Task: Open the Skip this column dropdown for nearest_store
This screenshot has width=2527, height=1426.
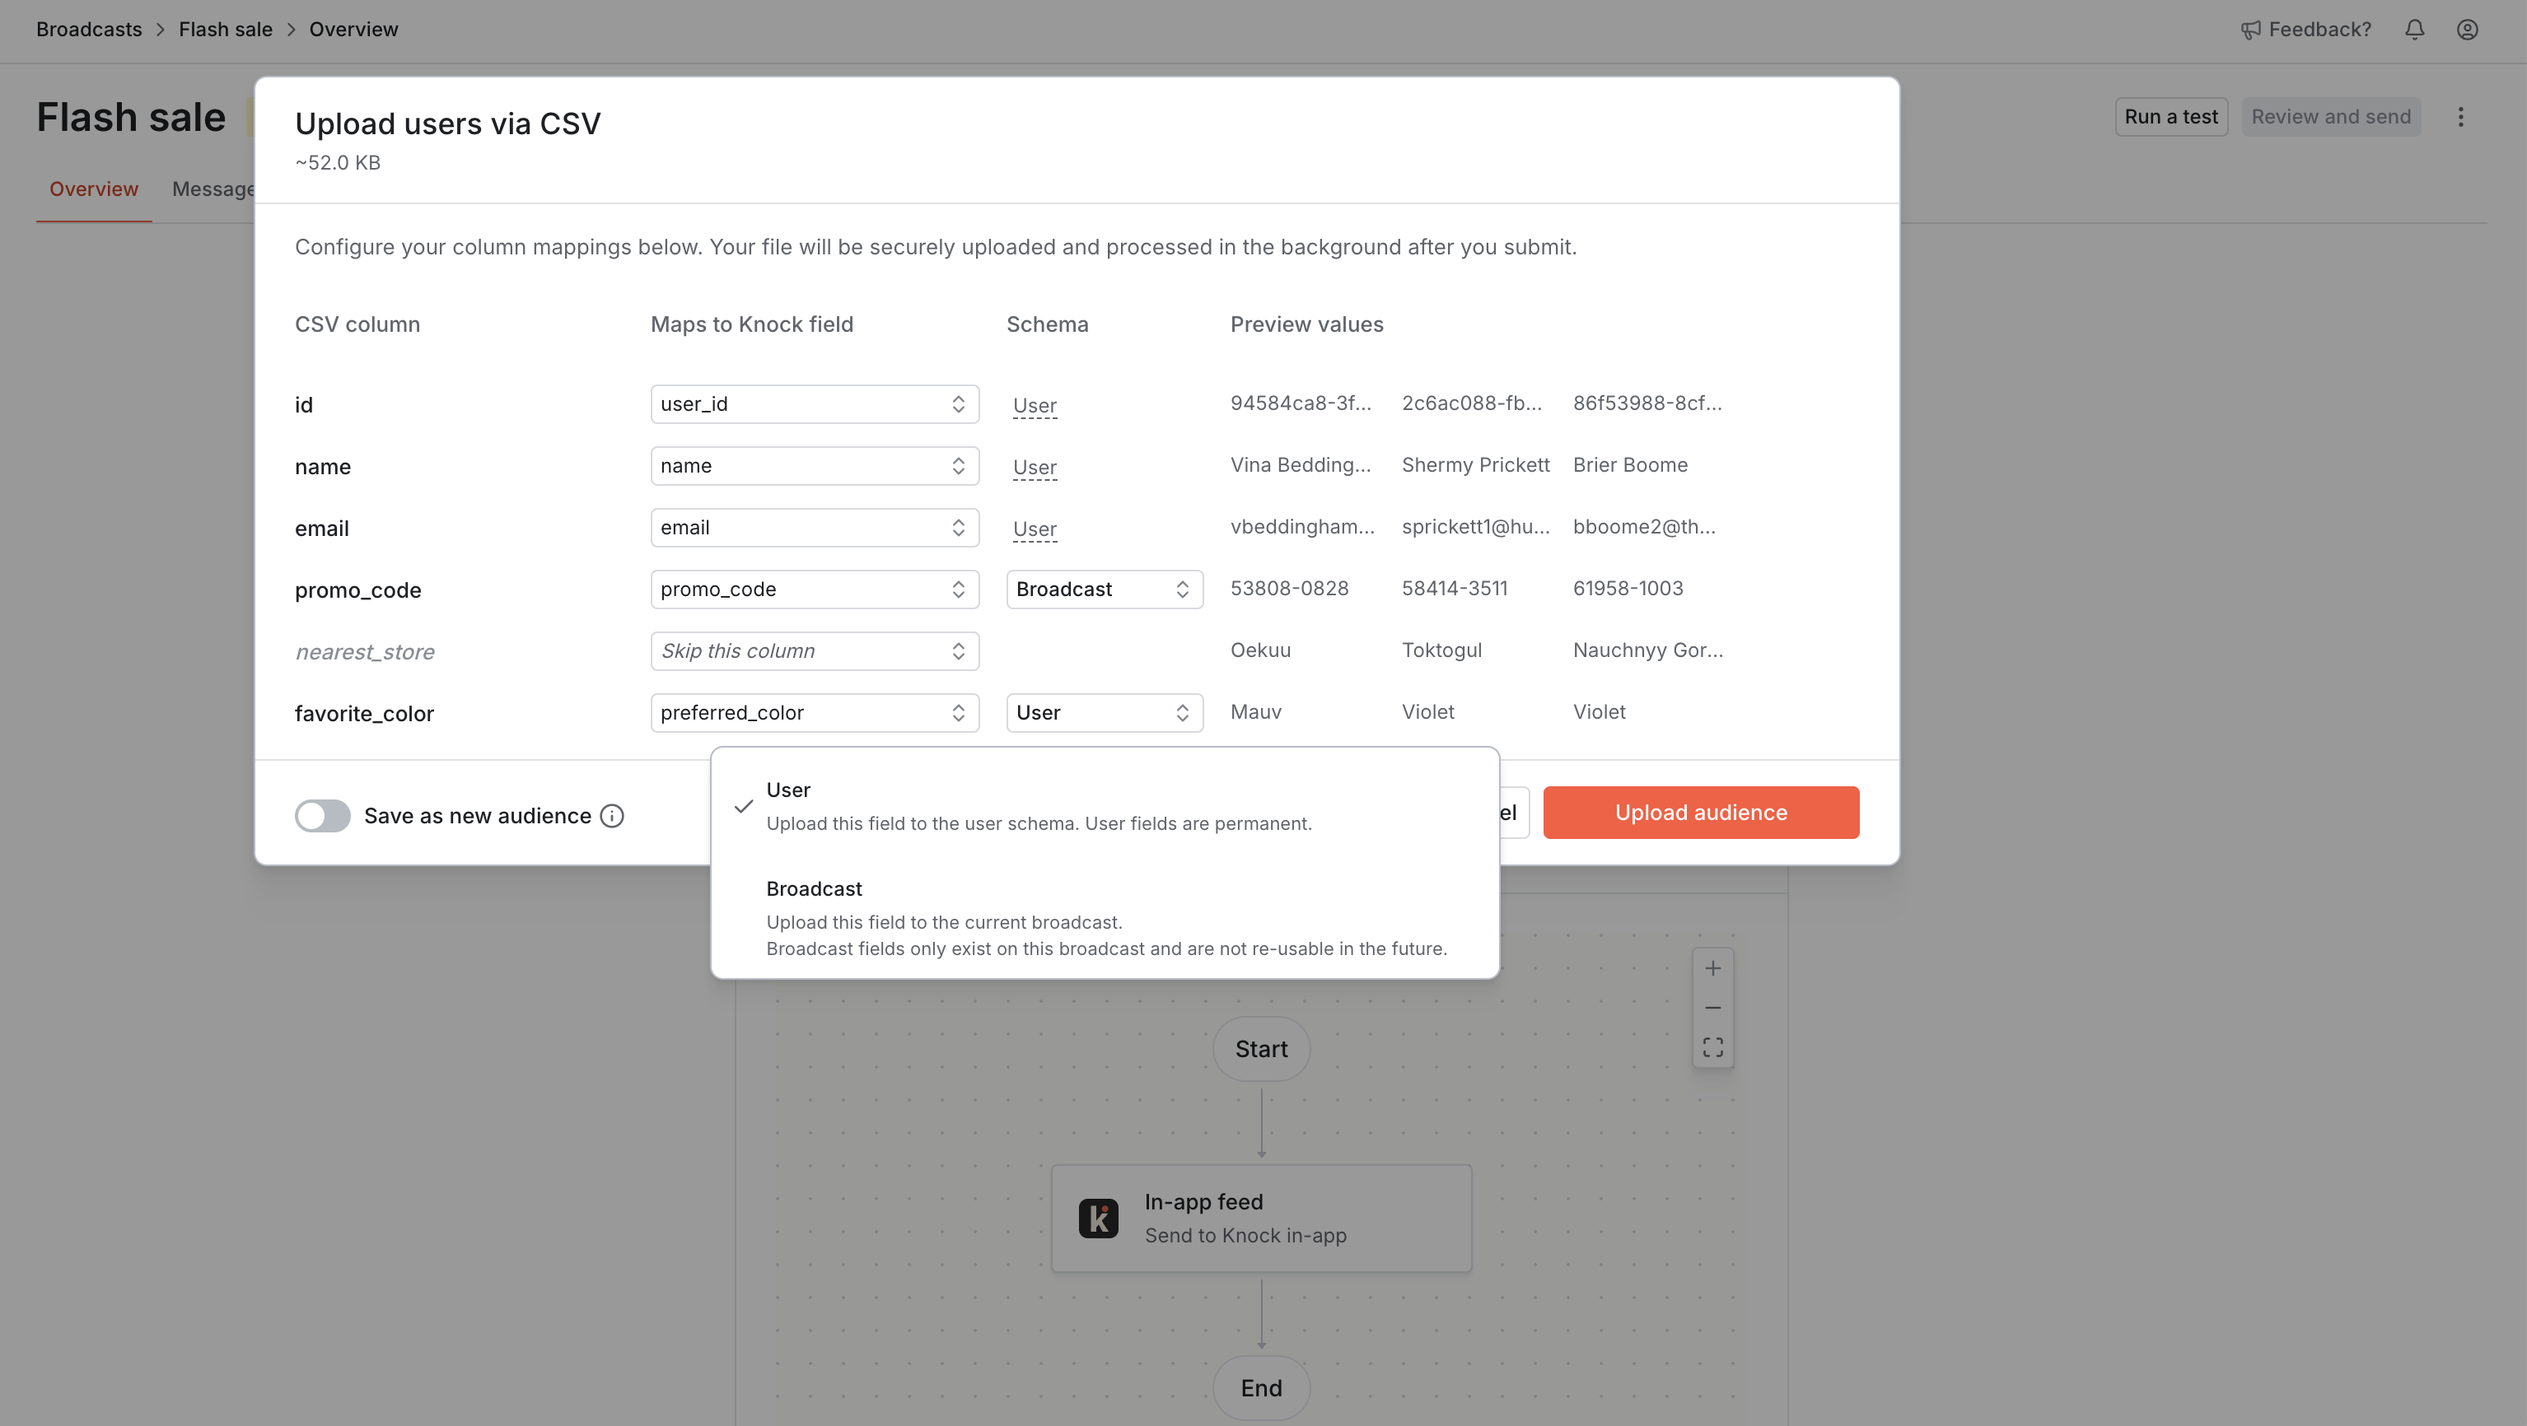Action: pos(815,650)
